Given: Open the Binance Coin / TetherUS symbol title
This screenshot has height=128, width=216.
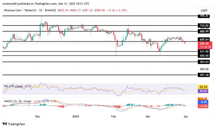Looking at the screenshot, I should 19,10.
